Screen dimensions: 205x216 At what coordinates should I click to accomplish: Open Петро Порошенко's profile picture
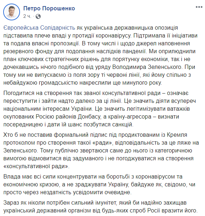pos(11,12)
